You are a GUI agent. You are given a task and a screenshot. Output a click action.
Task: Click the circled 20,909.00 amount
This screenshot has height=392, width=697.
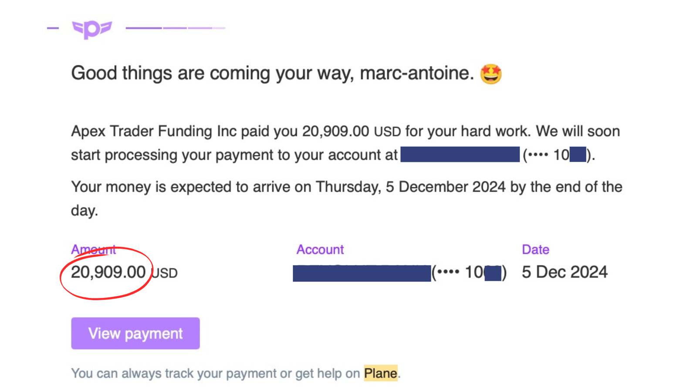(x=108, y=272)
